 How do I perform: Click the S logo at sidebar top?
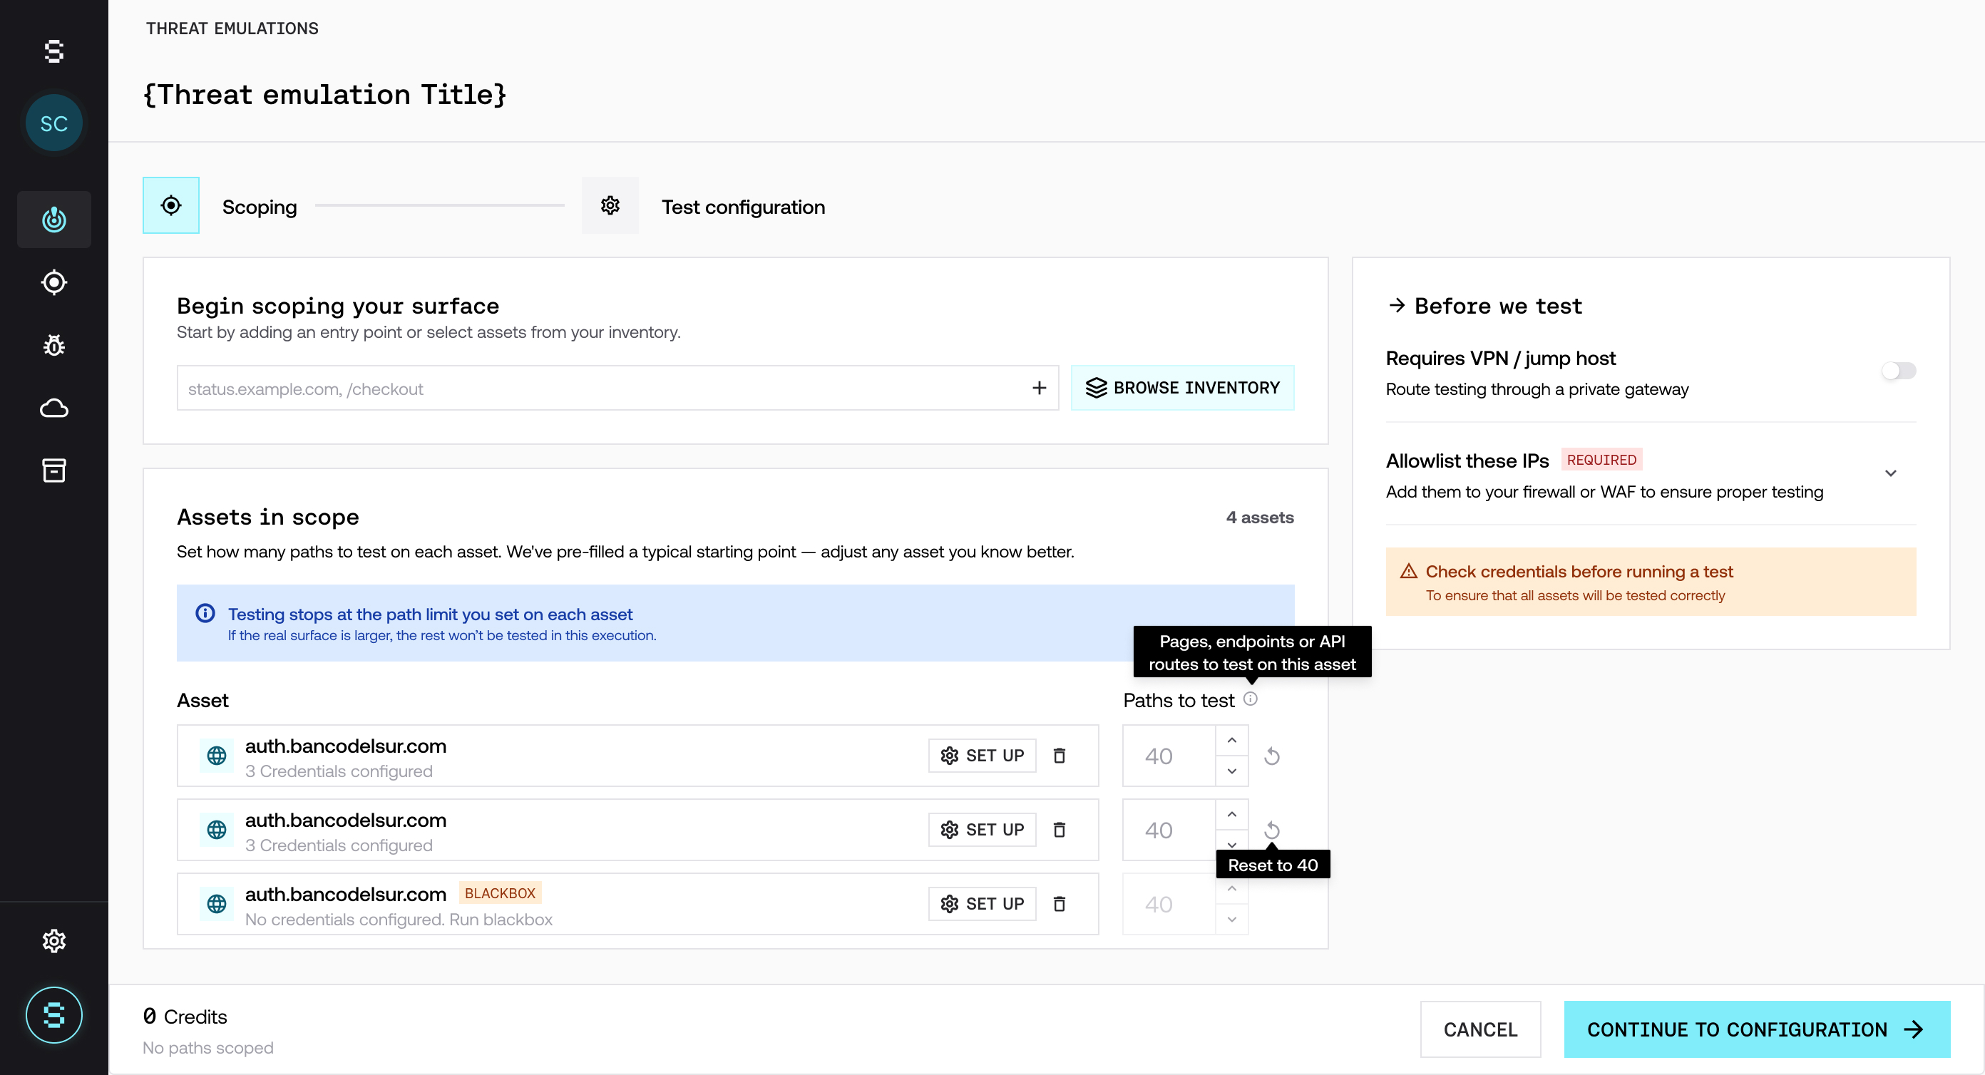(54, 51)
